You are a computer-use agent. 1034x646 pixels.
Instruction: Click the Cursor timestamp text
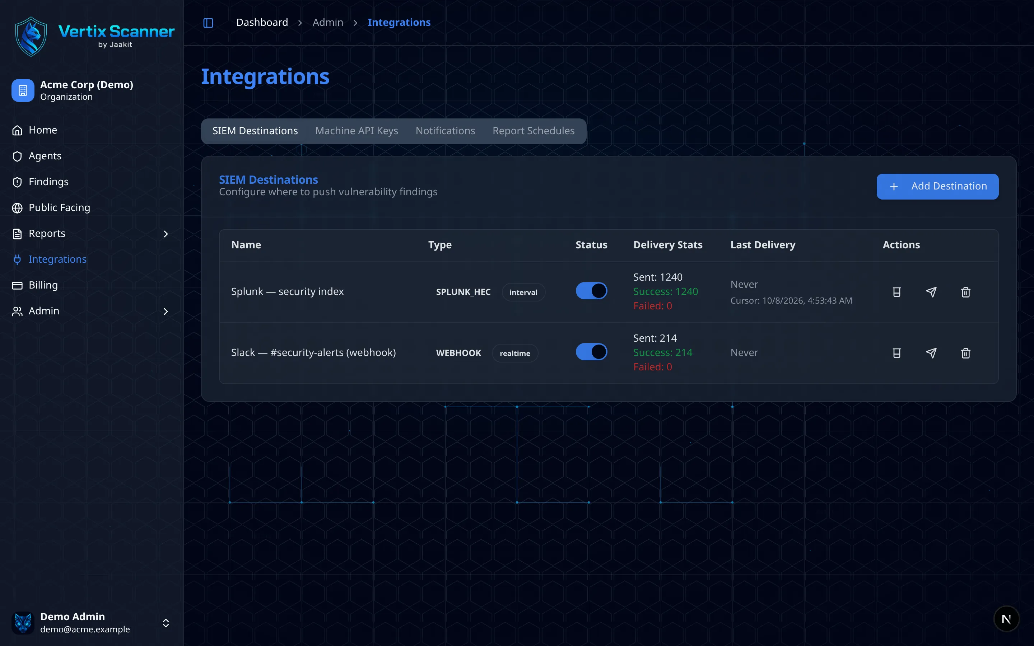791,301
